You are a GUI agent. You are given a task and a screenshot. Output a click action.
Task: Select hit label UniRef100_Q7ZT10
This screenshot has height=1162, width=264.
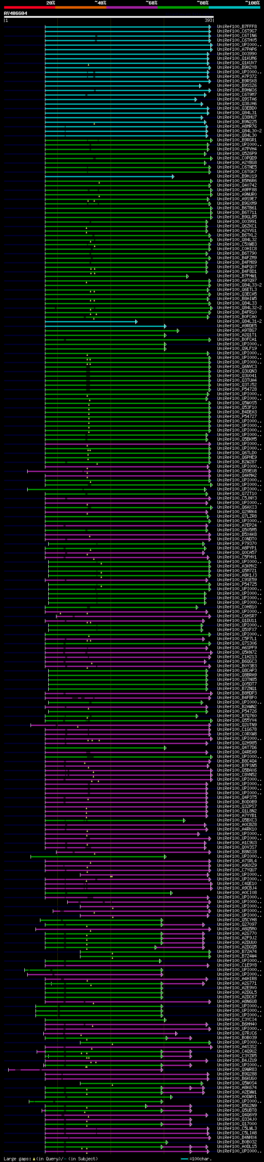(237, 493)
